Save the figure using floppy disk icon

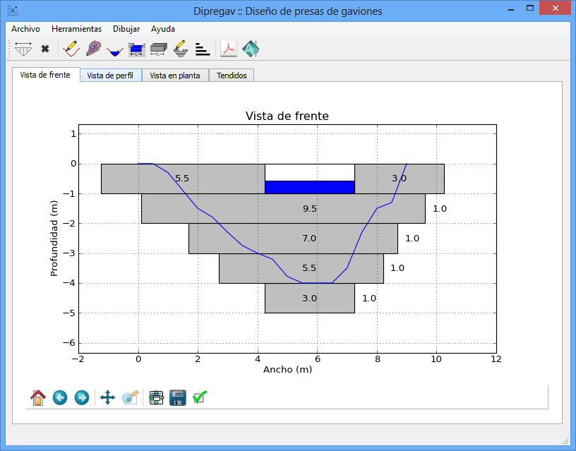click(x=178, y=398)
